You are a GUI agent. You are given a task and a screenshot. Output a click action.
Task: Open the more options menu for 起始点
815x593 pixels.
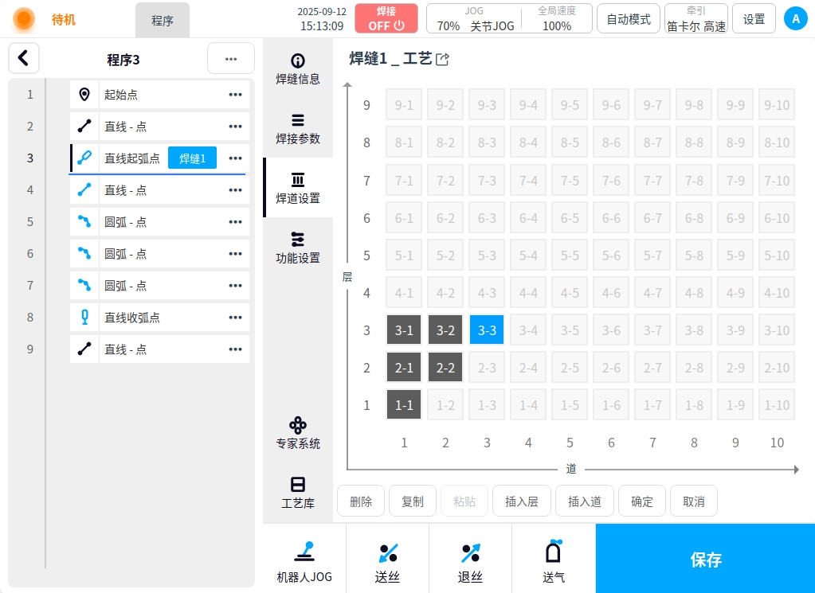[235, 95]
